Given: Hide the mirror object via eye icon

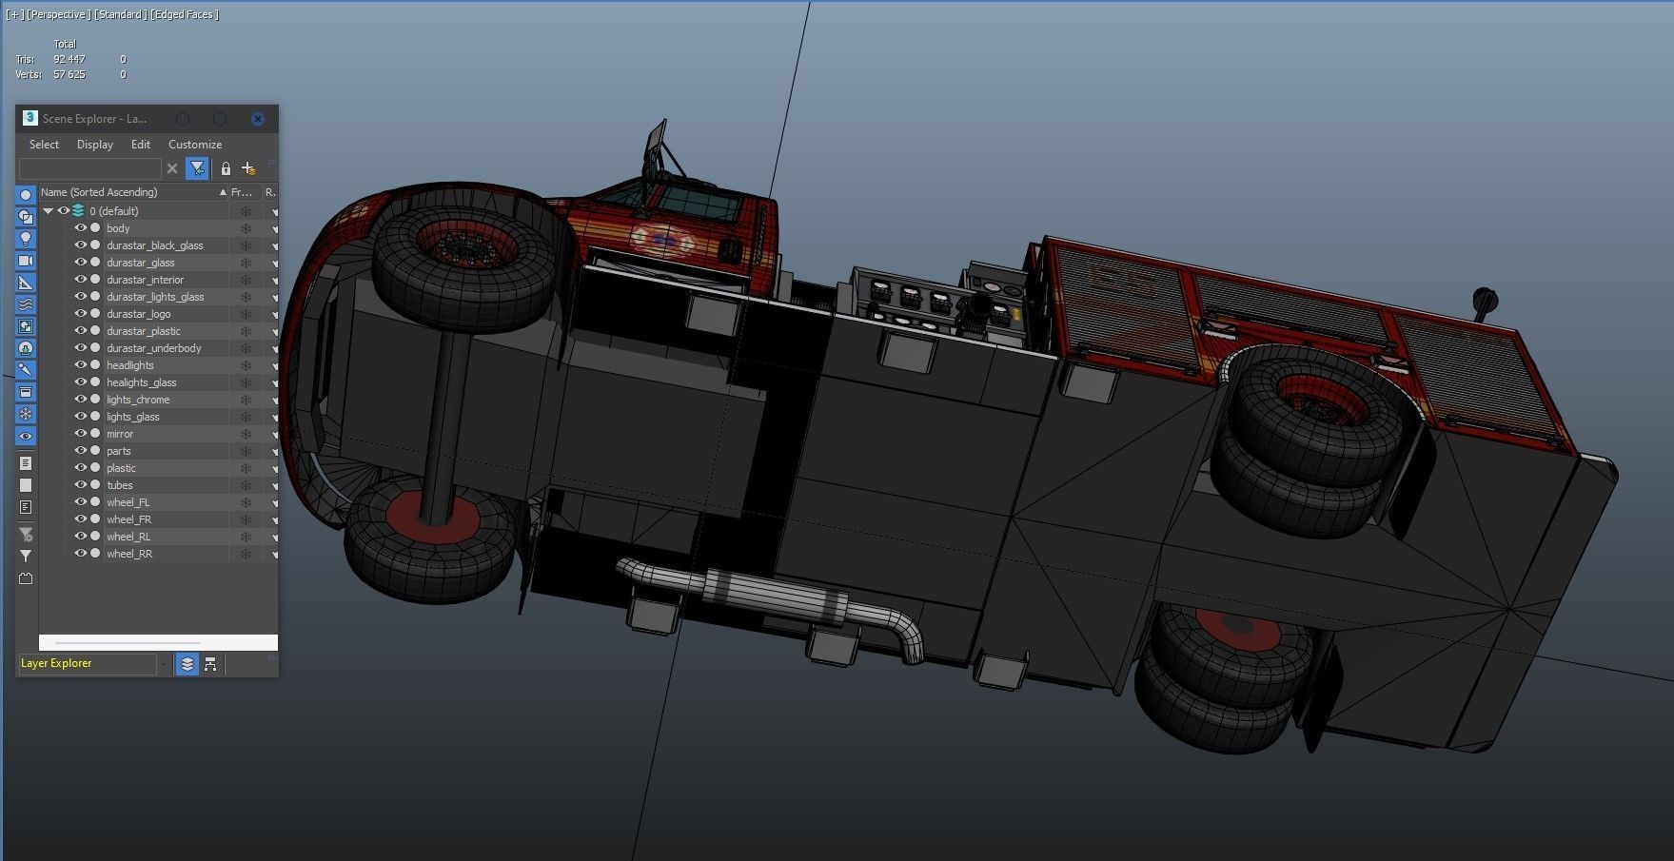Looking at the screenshot, I should (x=81, y=434).
